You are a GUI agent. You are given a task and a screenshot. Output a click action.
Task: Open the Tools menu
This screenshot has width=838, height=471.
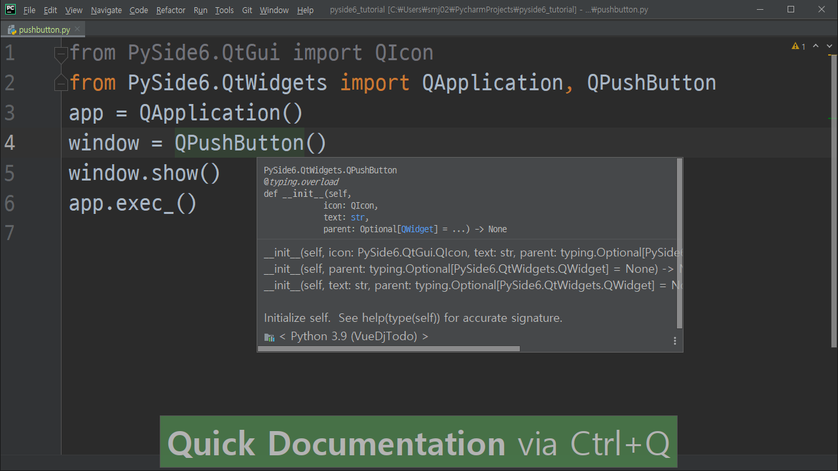(225, 10)
